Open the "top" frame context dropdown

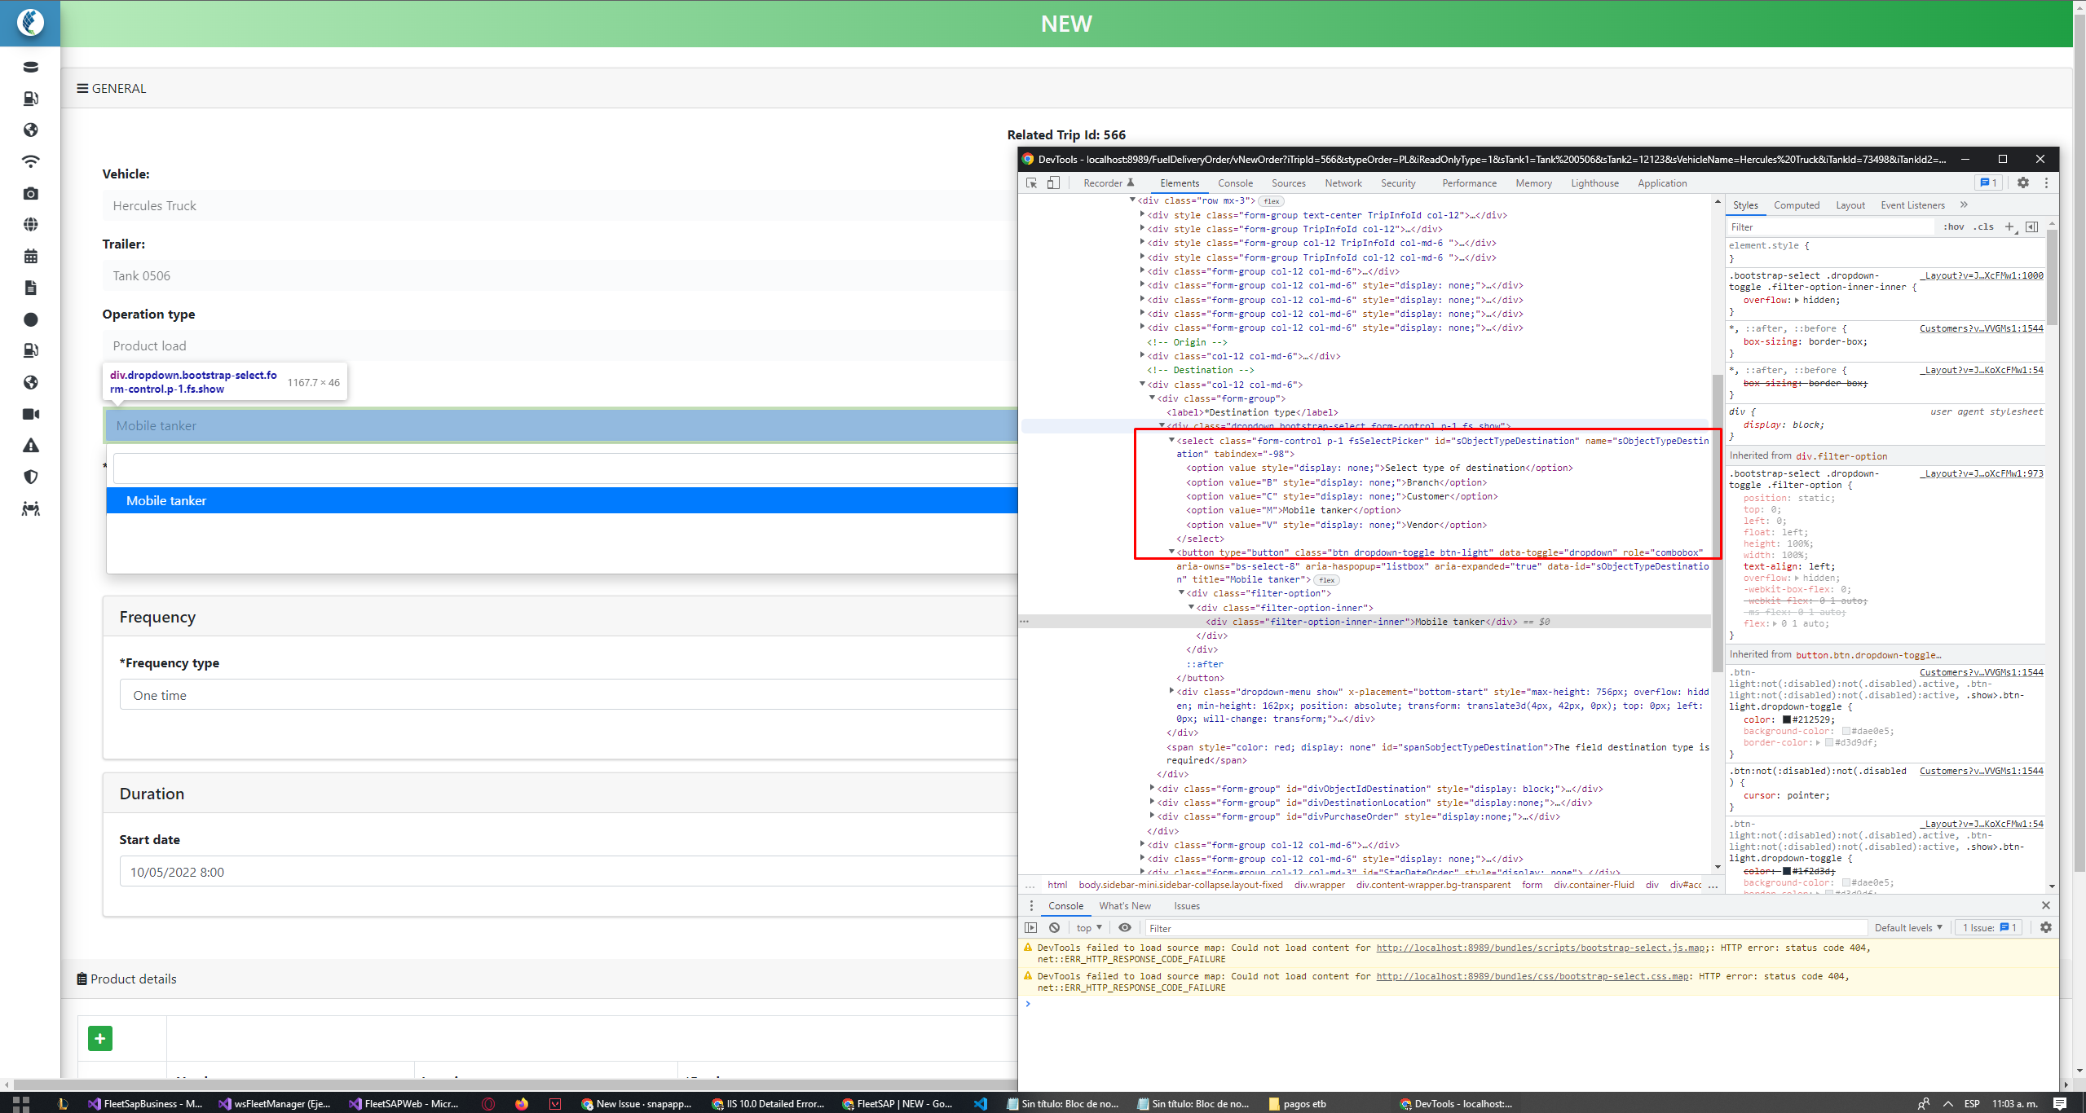pyautogui.click(x=1087, y=927)
